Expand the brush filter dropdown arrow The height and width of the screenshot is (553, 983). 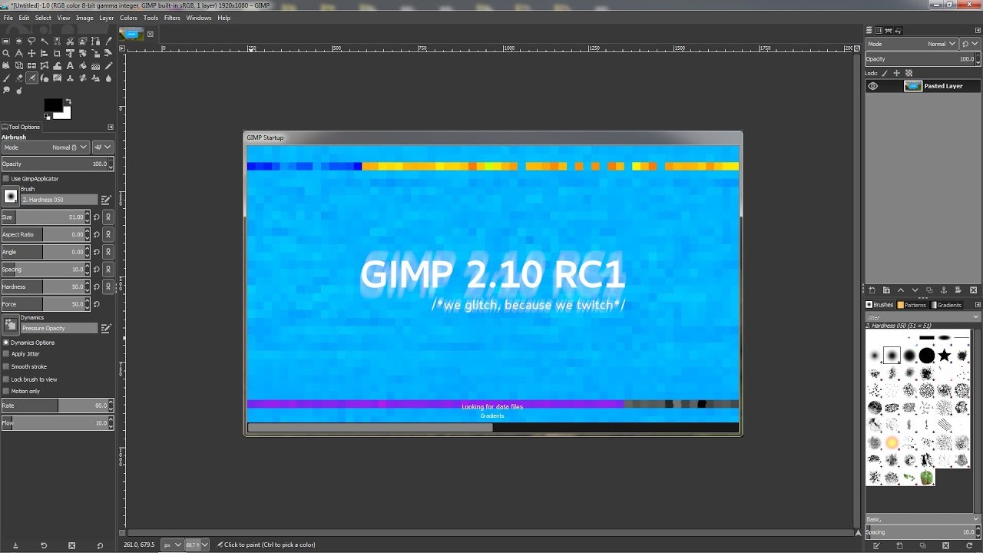click(976, 316)
